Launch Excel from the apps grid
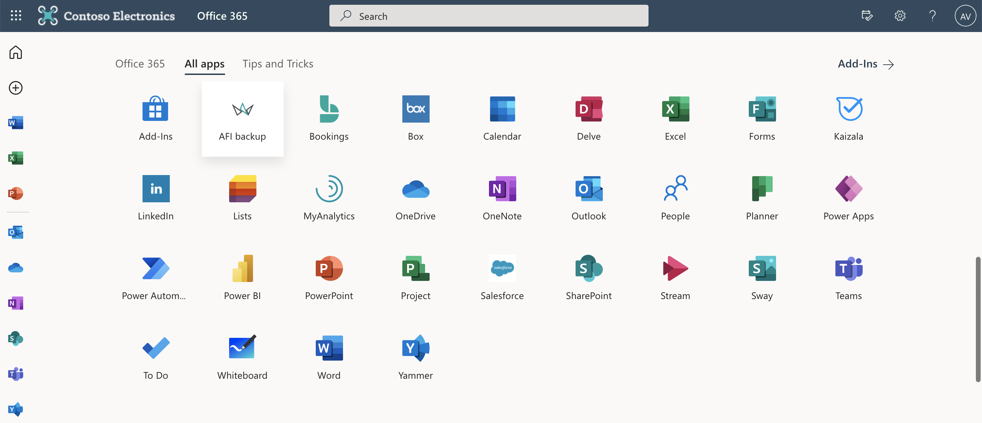This screenshot has height=423, width=982. (675, 119)
